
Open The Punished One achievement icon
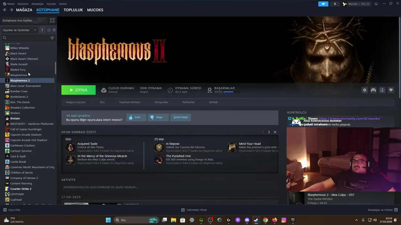pos(159,159)
